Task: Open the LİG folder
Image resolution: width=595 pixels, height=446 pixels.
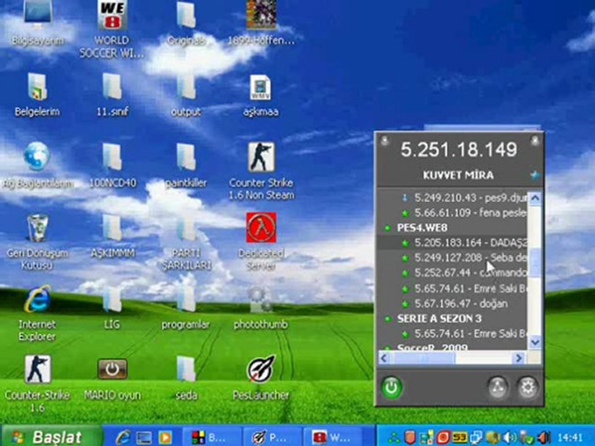Action: pyautogui.click(x=112, y=308)
